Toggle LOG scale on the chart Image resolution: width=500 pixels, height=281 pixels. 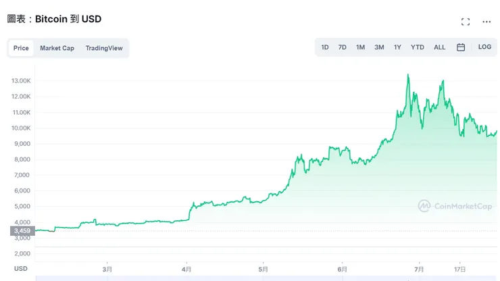coord(484,47)
